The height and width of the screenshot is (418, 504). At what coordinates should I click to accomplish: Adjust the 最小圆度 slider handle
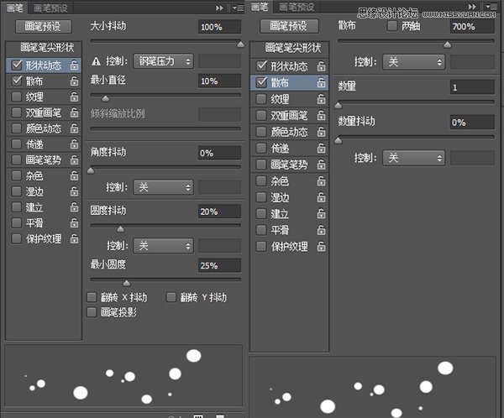[x=127, y=283]
